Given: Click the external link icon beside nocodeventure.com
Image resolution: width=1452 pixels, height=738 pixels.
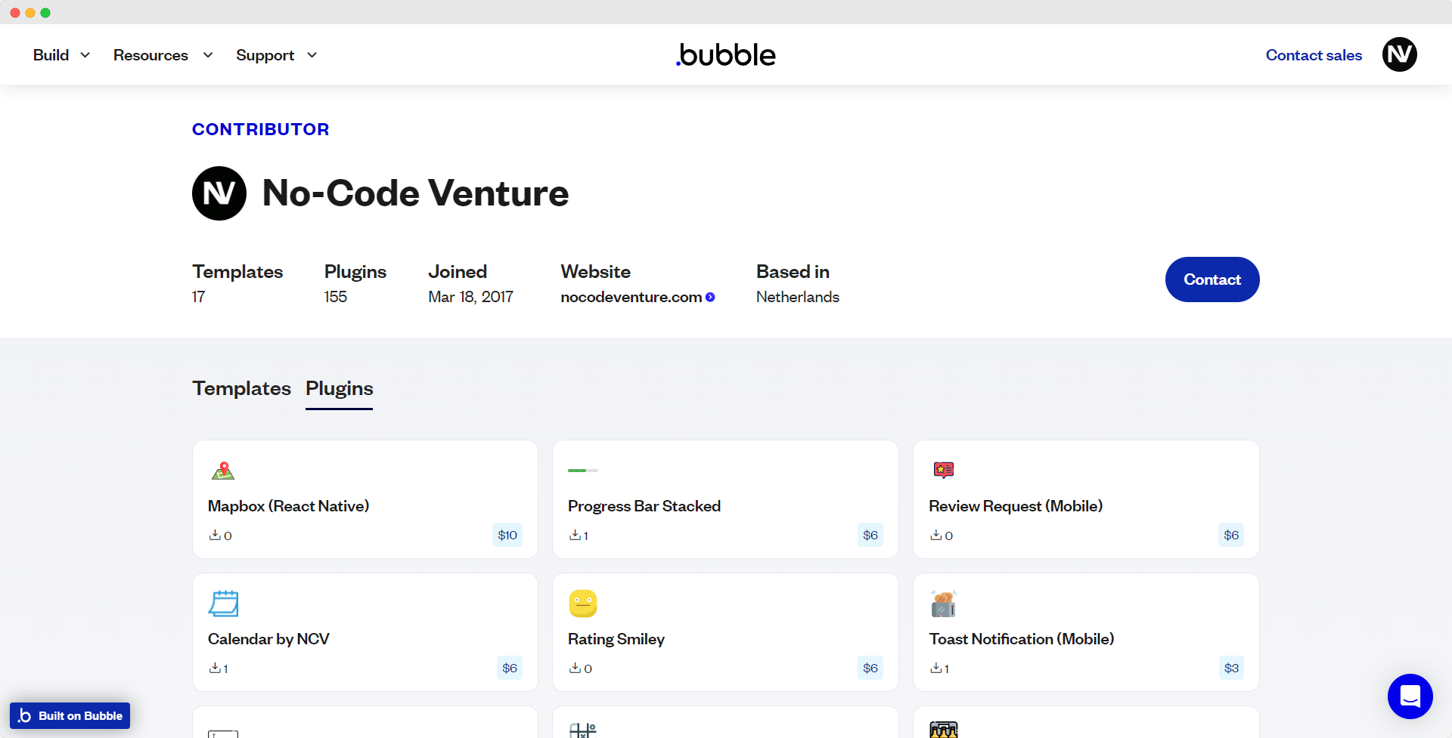Looking at the screenshot, I should (x=710, y=297).
